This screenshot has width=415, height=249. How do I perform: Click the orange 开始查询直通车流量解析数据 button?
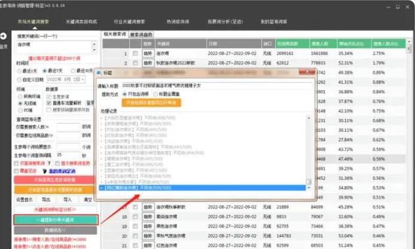pyautogui.click(x=54, y=190)
